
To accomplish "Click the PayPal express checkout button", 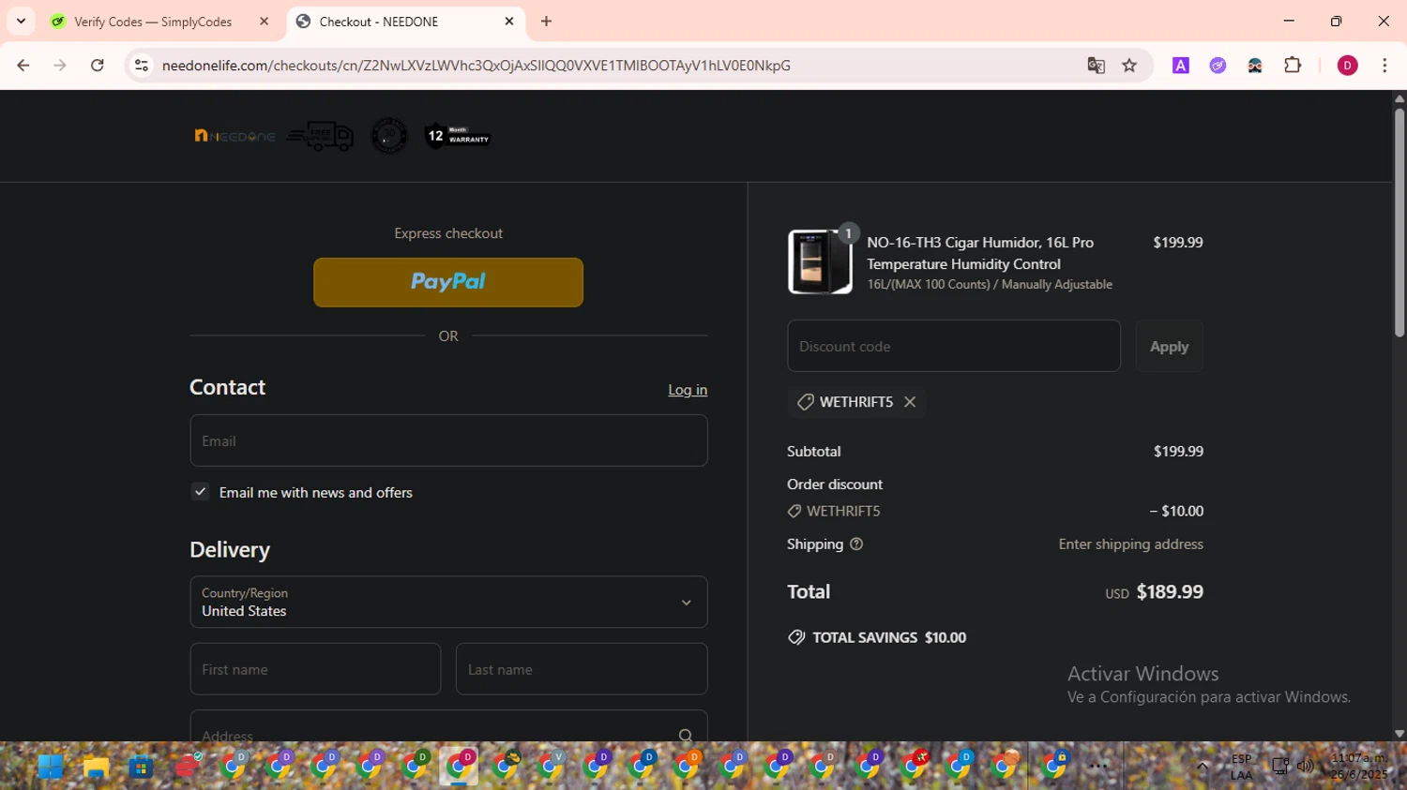I will (448, 282).
